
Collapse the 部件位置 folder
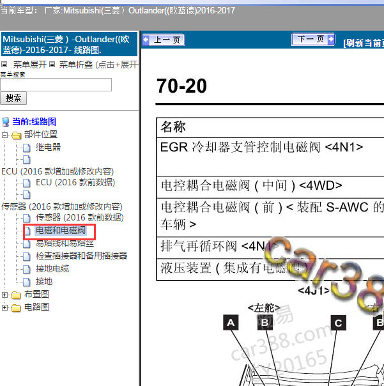[4, 135]
